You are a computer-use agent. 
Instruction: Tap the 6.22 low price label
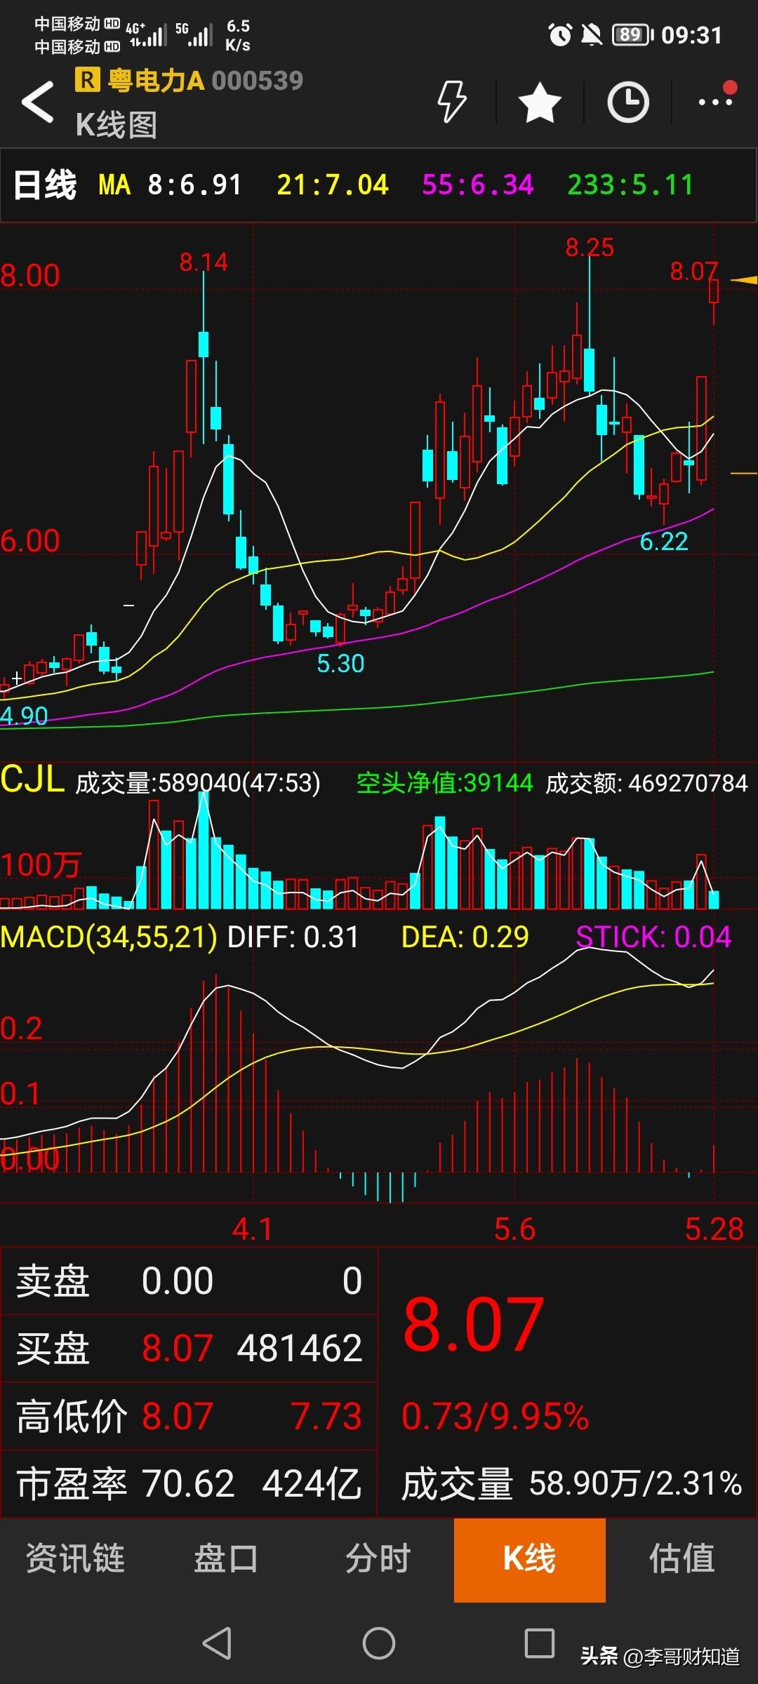point(664,541)
